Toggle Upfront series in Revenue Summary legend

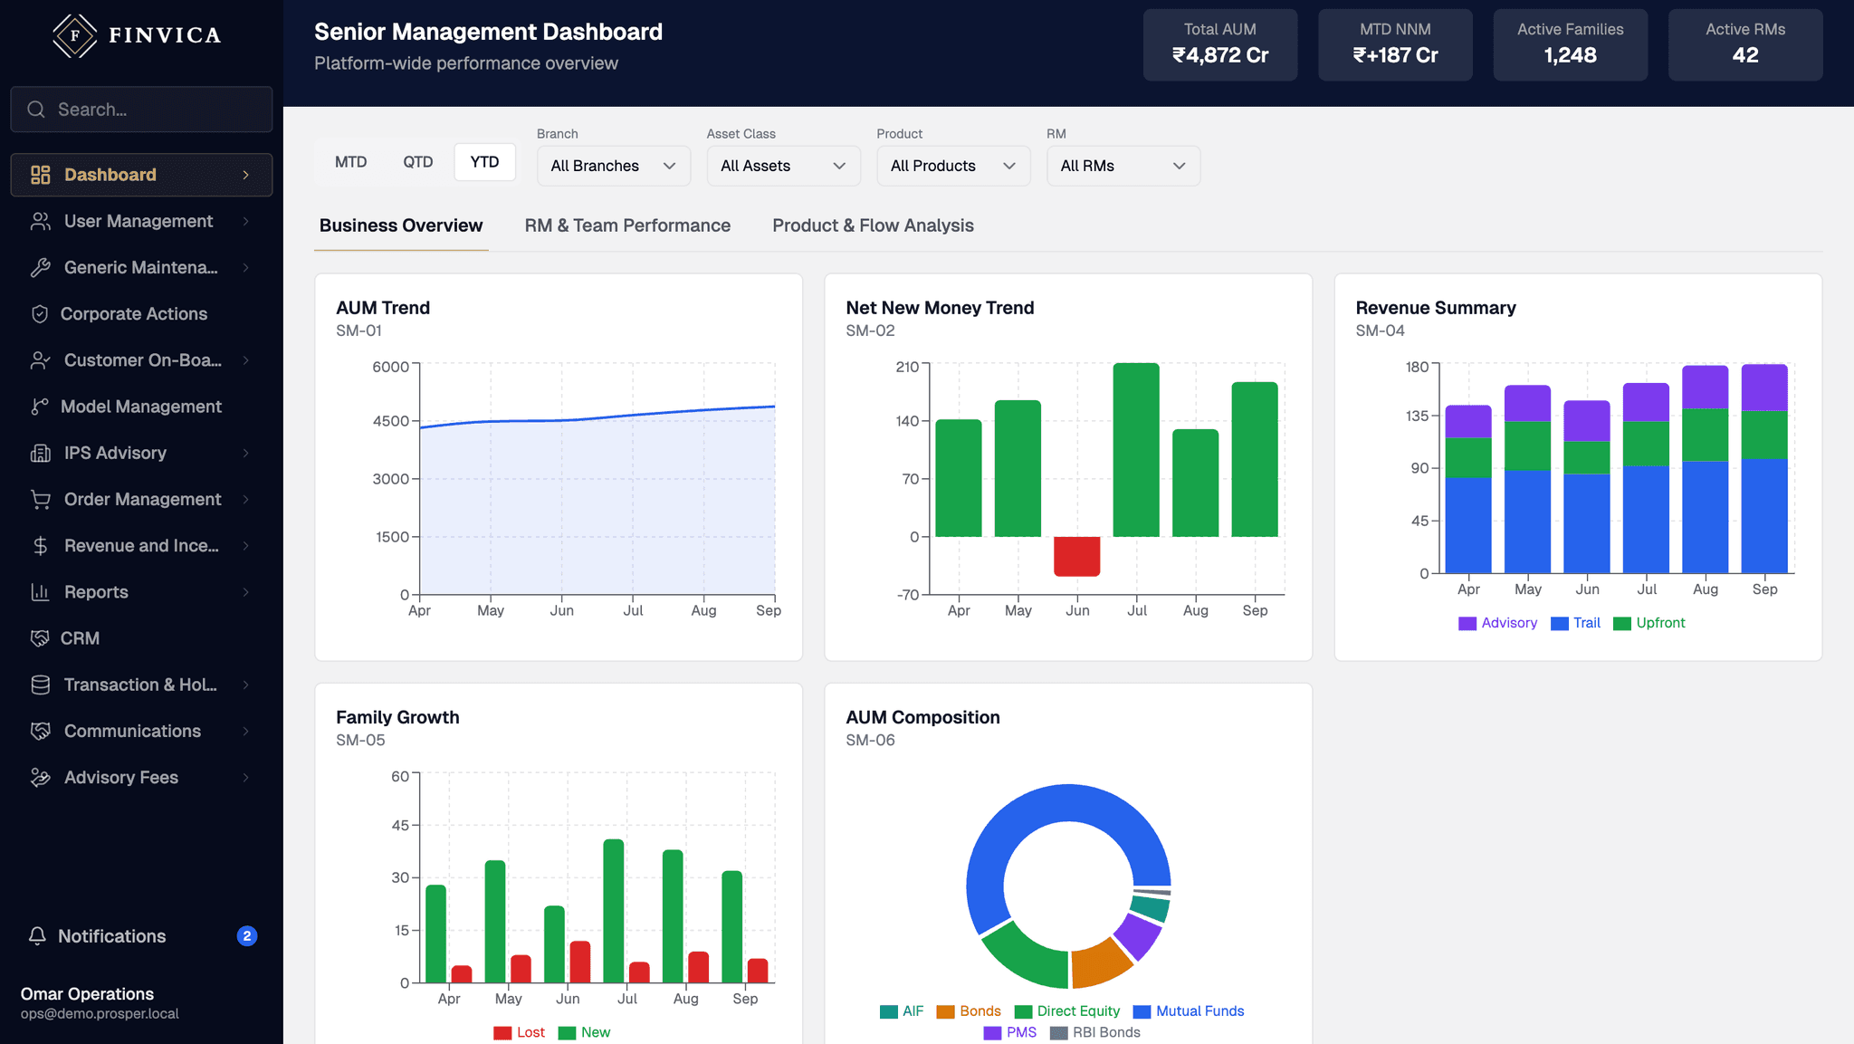(1649, 623)
